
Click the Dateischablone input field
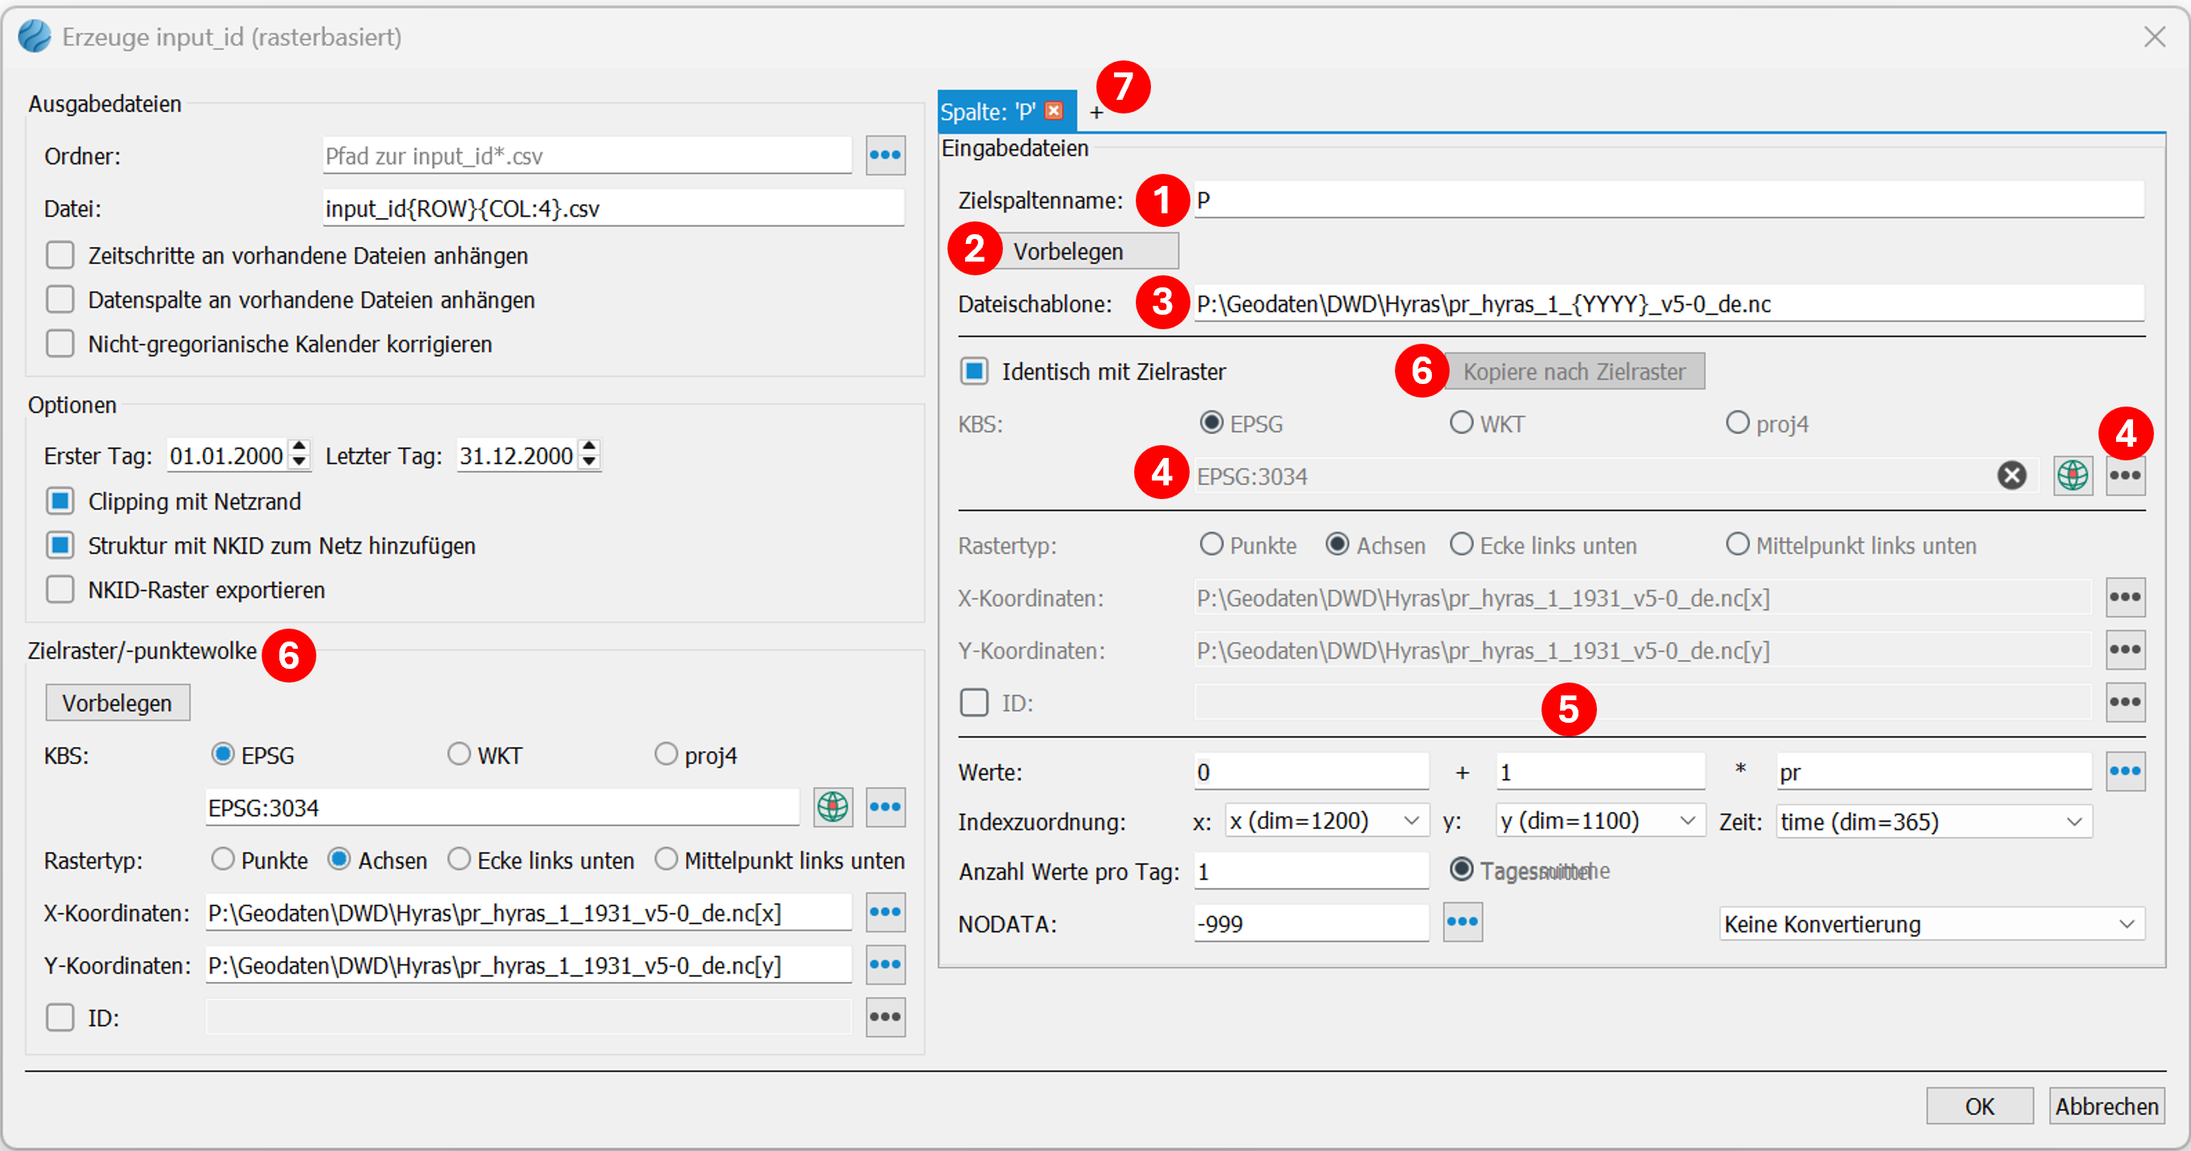pos(1667,303)
